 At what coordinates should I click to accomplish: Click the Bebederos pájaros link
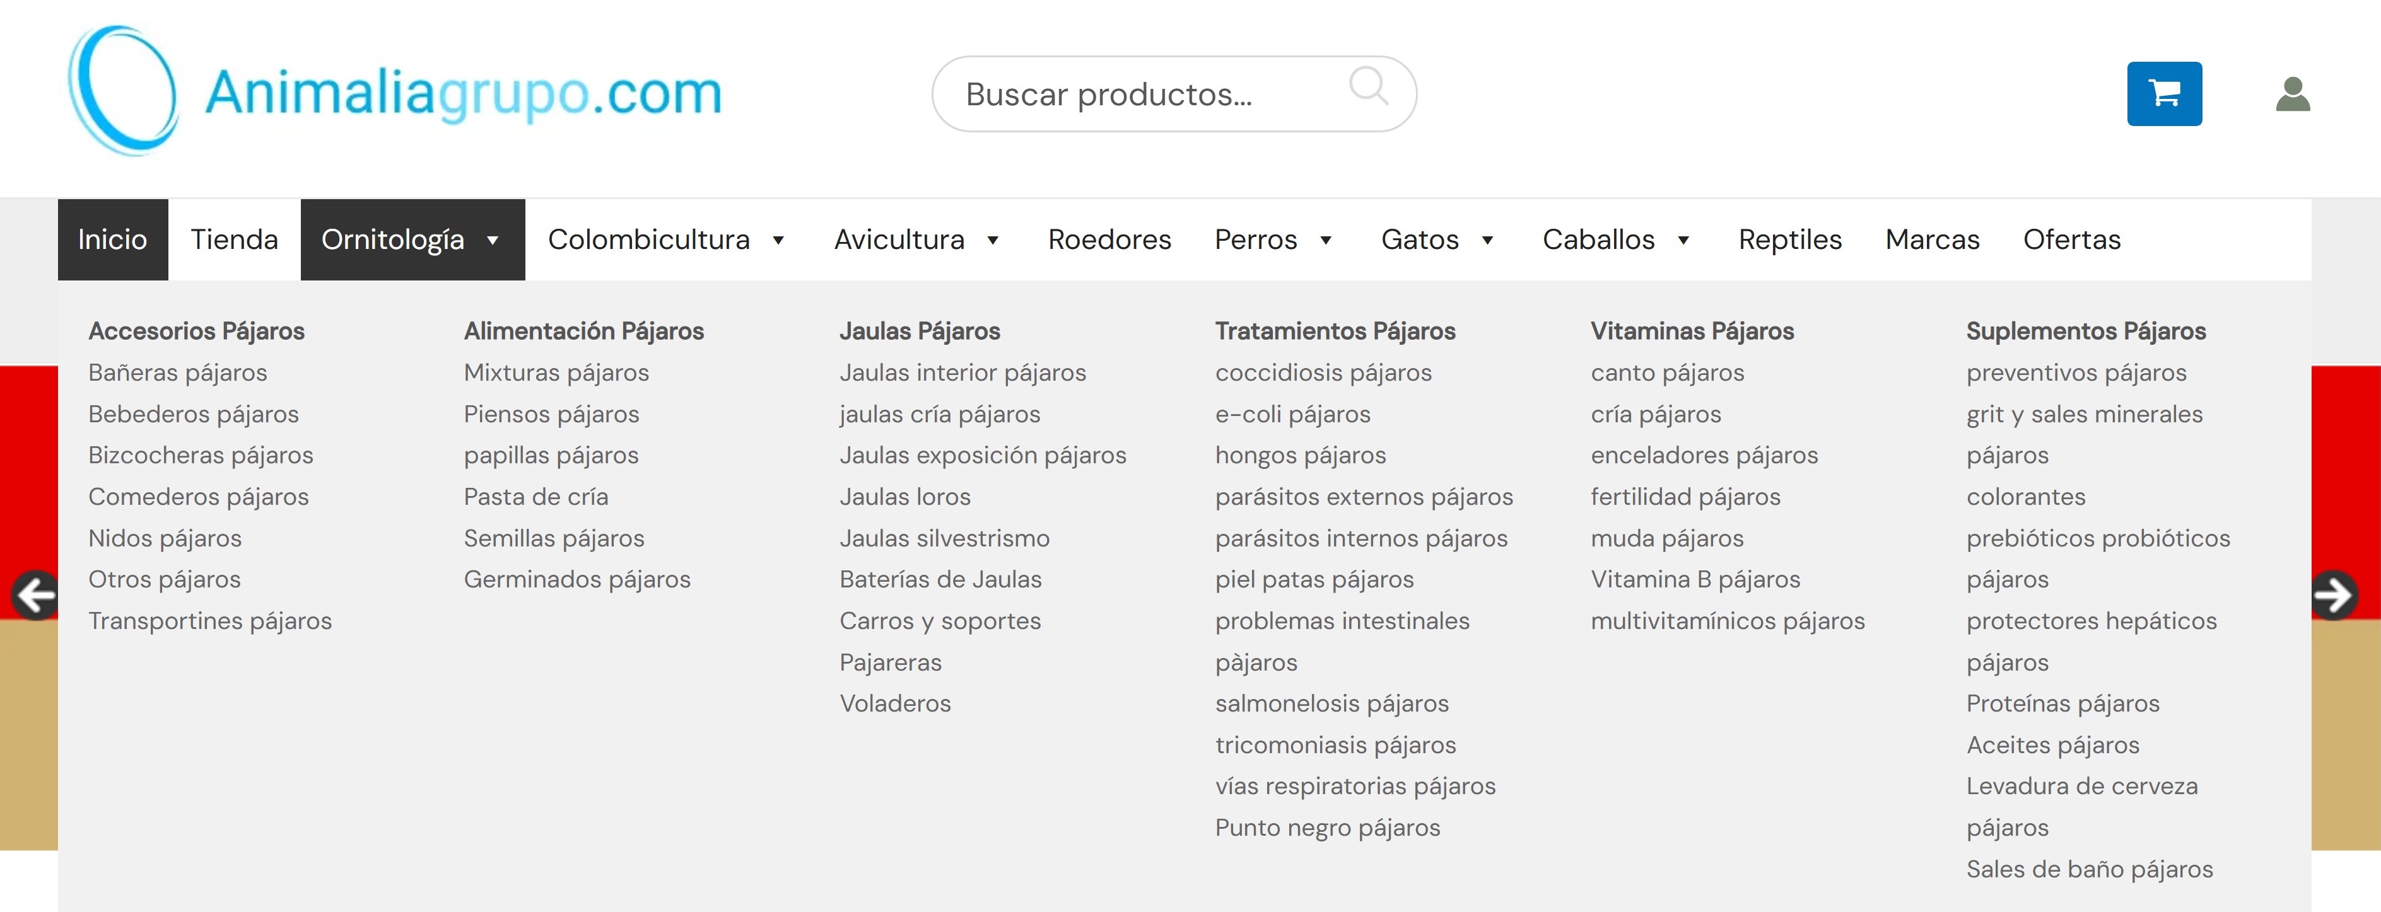(x=193, y=414)
